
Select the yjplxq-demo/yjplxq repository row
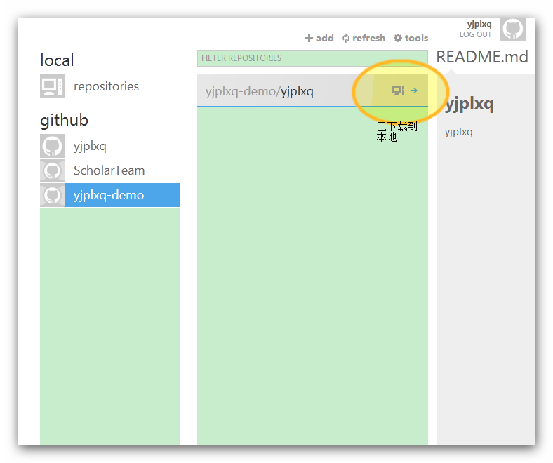pos(312,90)
